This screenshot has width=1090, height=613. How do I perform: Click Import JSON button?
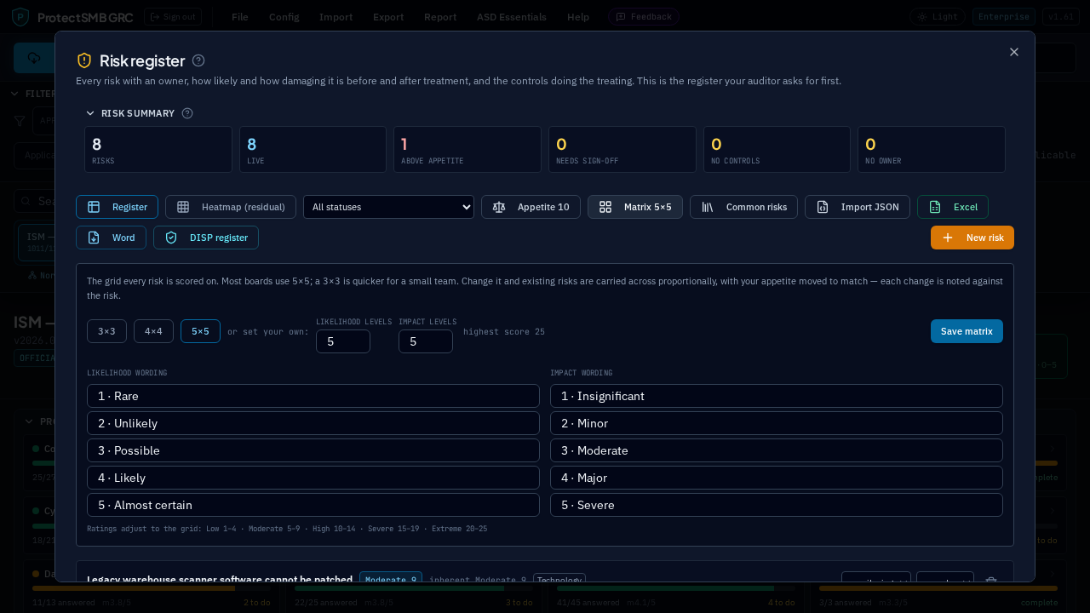(x=858, y=207)
